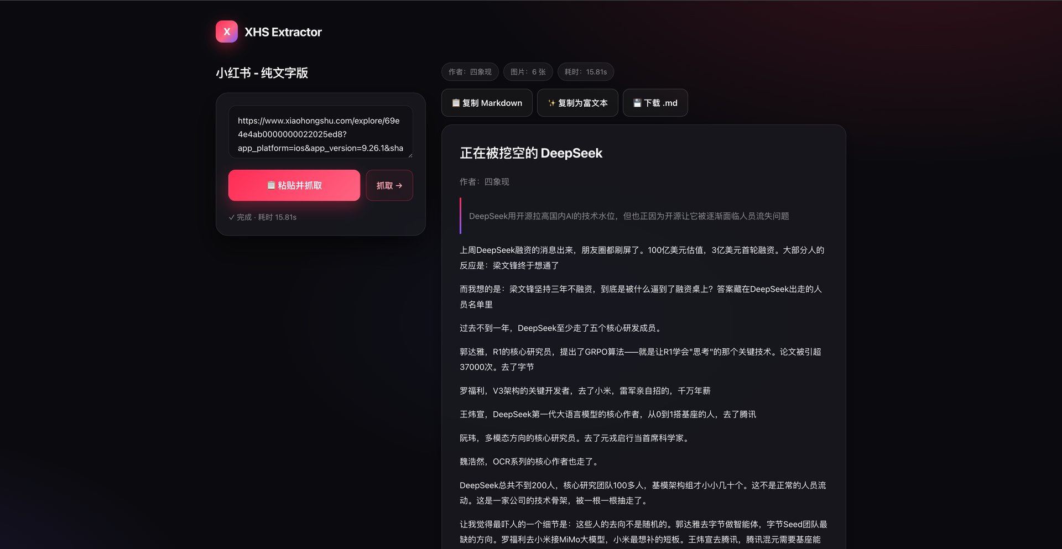Click the 复制 Markdown button
1062x549 pixels.
[487, 103]
